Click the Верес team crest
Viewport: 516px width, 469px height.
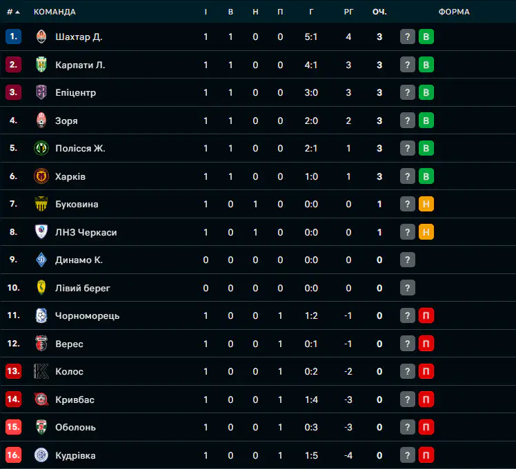[41, 344]
